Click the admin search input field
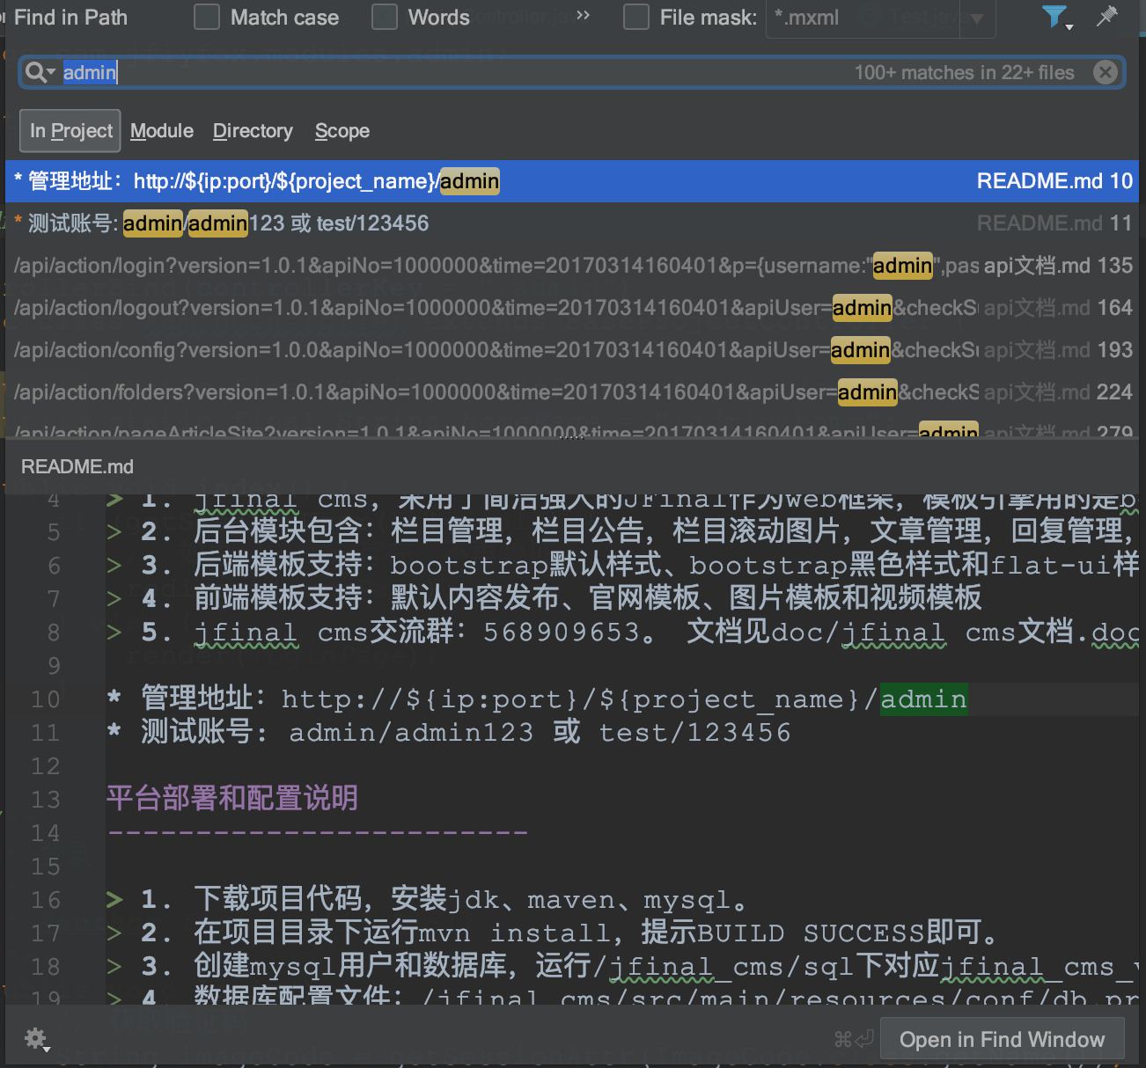Image resolution: width=1146 pixels, height=1068 pixels. tap(572, 72)
